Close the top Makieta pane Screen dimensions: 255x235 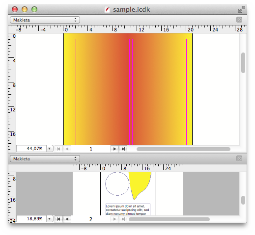(x=239, y=20)
